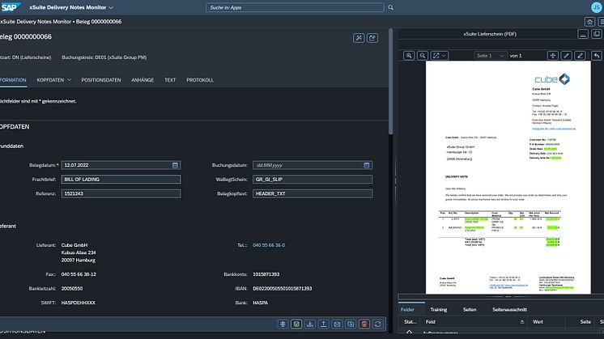
Task: Open the PROTOKOLL tab
Action: (200, 80)
